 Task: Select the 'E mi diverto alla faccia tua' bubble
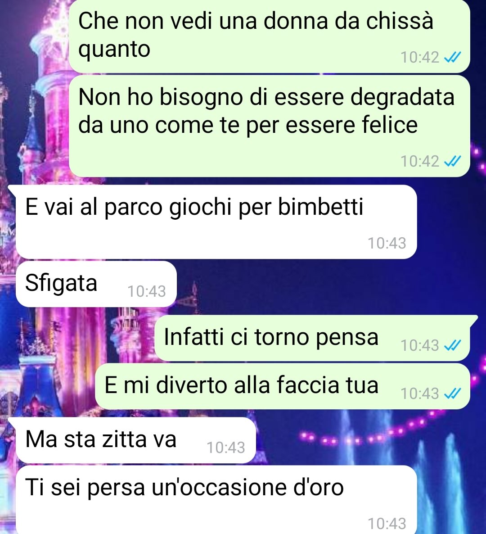[283, 386]
